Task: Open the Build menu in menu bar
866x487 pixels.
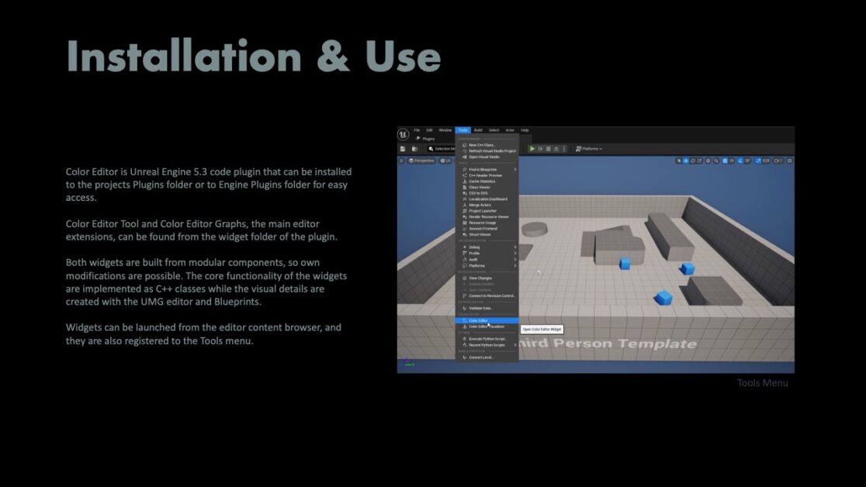Action: click(x=478, y=130)
